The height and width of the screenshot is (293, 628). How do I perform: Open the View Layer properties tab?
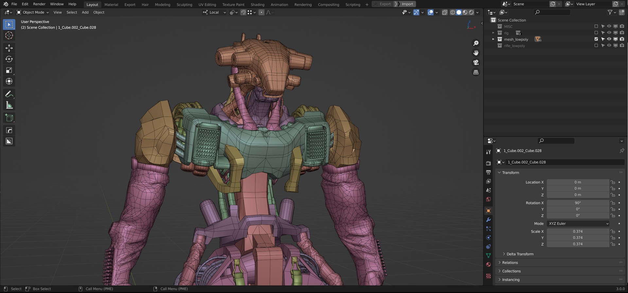[x=488, y=181]
